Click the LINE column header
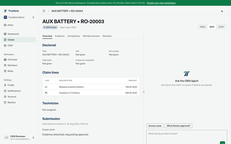The width and height of the screenshot is (231, 144). tap(47, 81)
